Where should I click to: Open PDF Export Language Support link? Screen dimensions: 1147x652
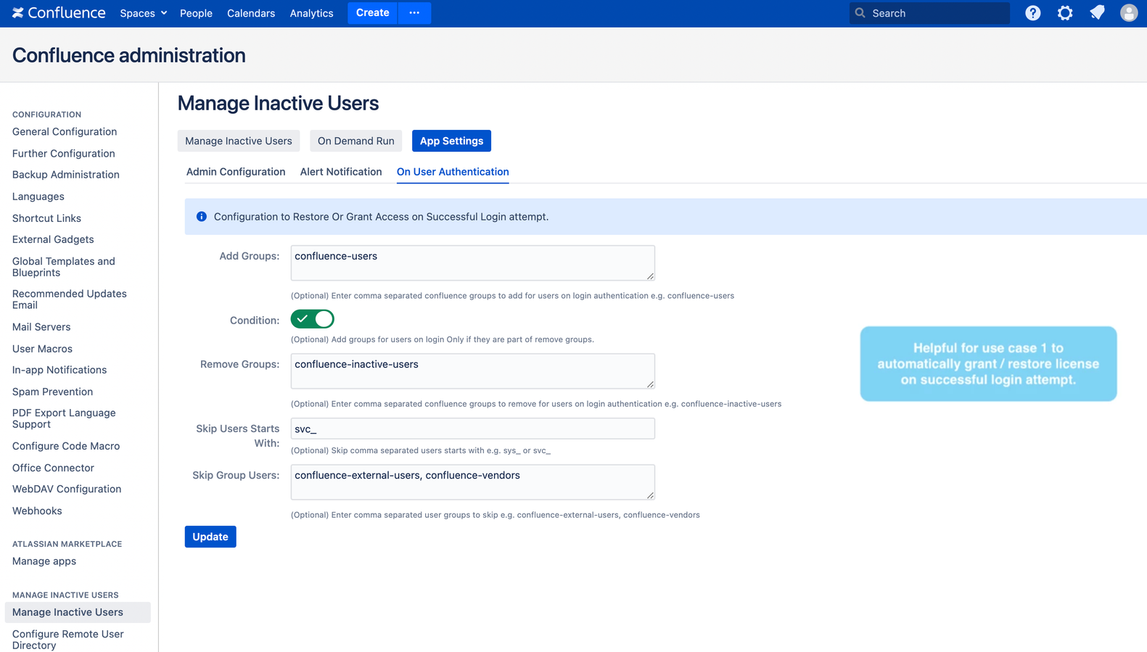tap(64, 418)
